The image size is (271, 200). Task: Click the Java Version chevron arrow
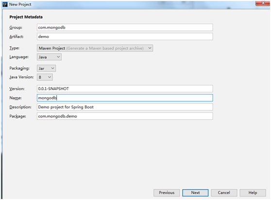(50, 77)
